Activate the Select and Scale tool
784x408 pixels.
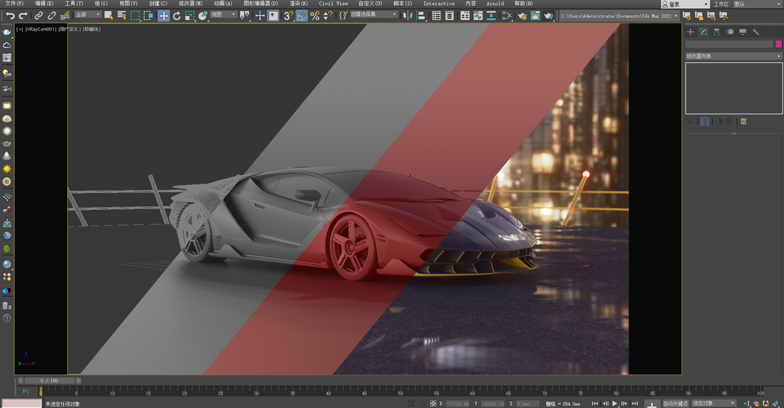coord(190,16)
